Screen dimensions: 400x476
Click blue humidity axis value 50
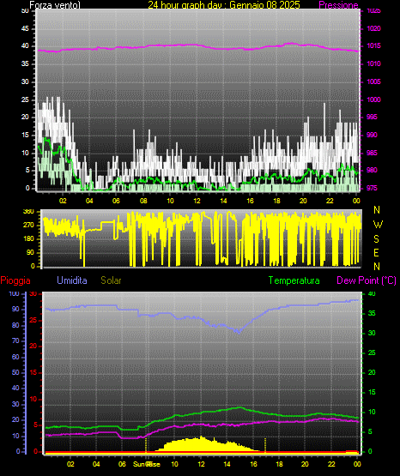pyautogui.click(x=15, y=372)
